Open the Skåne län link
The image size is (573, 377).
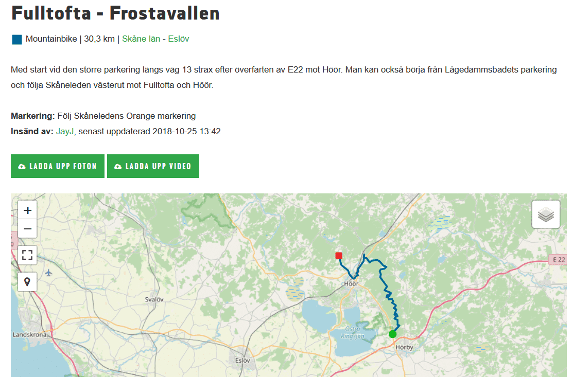141,39
